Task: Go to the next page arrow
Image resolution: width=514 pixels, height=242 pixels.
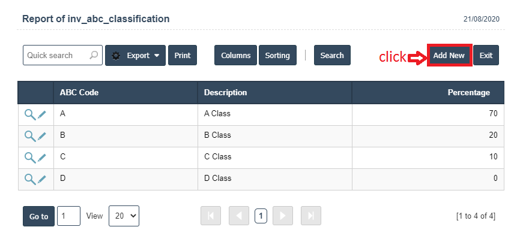Action: point(283,216)
